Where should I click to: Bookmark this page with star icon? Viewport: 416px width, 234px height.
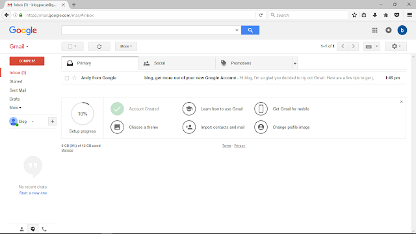tap(354, 15)
